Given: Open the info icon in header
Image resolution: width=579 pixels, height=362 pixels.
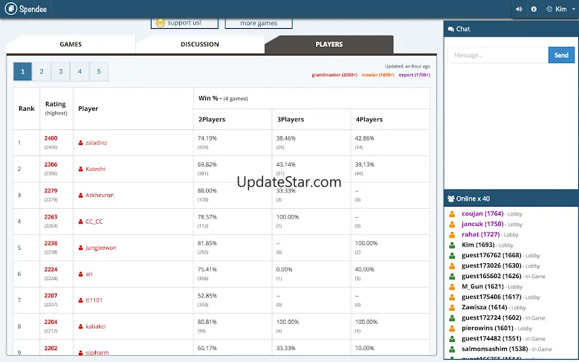Looking at the screenshot, I should click(x=534, y=9).
